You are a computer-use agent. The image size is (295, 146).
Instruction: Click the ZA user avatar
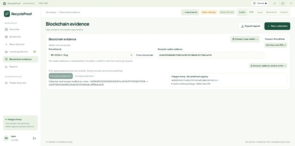click(x=6, y=138)
